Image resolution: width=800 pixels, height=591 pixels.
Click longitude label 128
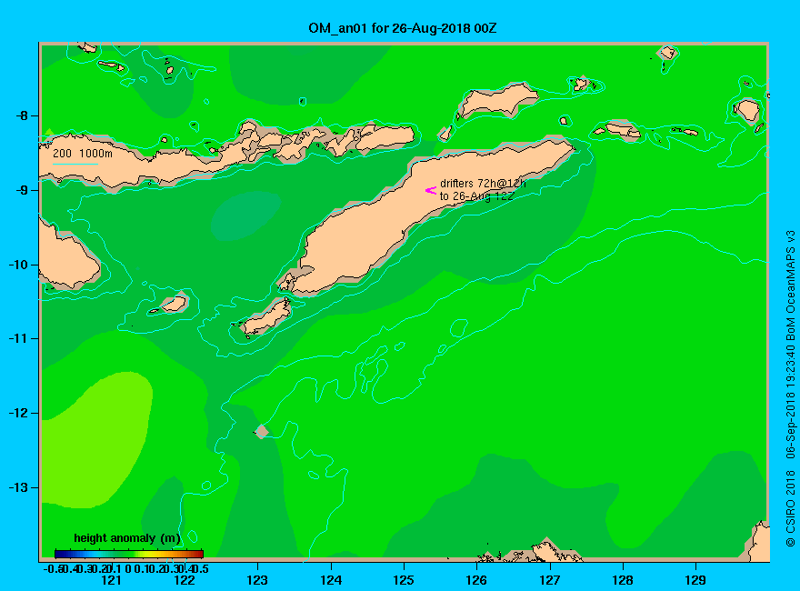point(623,580)
